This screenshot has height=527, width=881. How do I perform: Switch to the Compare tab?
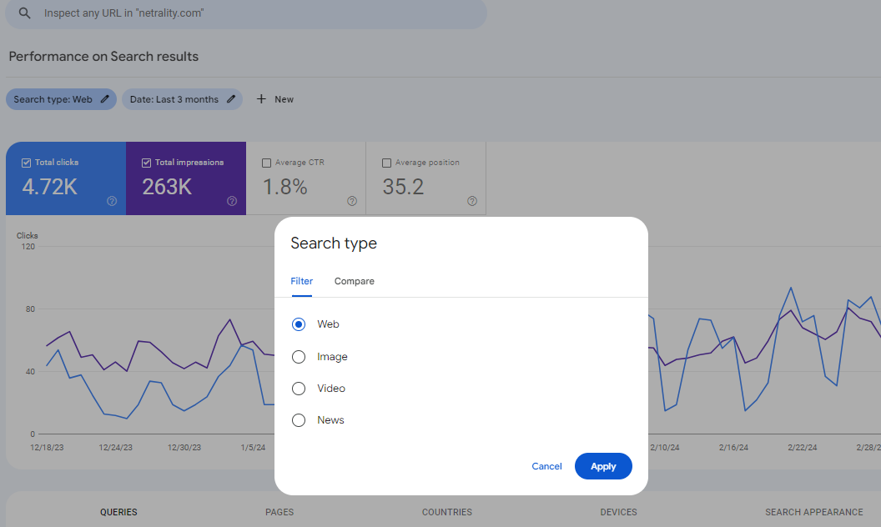pyautogui.click(x=354, y=281)
